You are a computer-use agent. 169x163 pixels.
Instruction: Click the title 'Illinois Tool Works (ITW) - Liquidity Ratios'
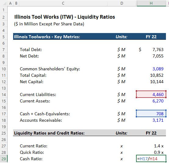coord(65,17)
